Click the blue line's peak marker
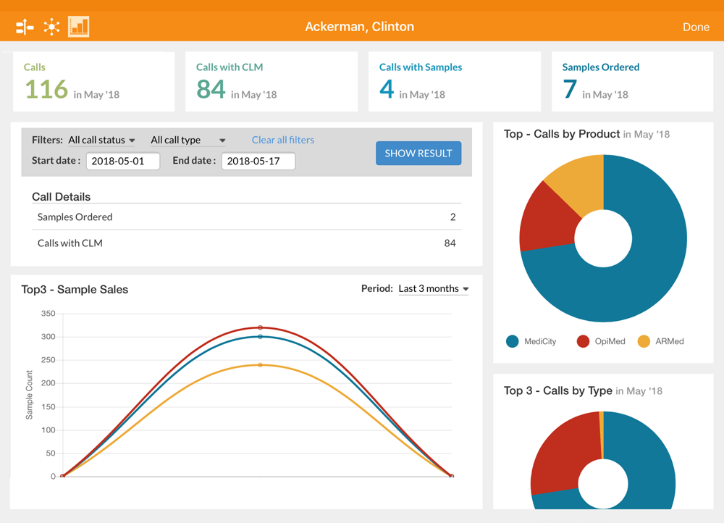Image resolution: width=724 pixels, height=523 pixels. [x=259, y=338]
